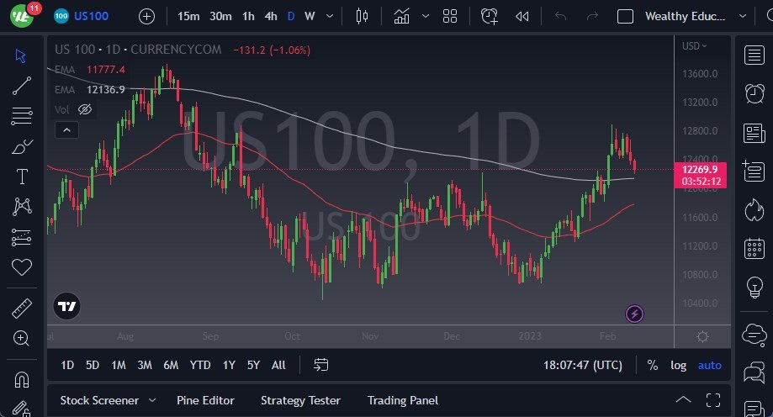Select the Measure ruler tool
This screenshot has width=773, height=417.
22,309
